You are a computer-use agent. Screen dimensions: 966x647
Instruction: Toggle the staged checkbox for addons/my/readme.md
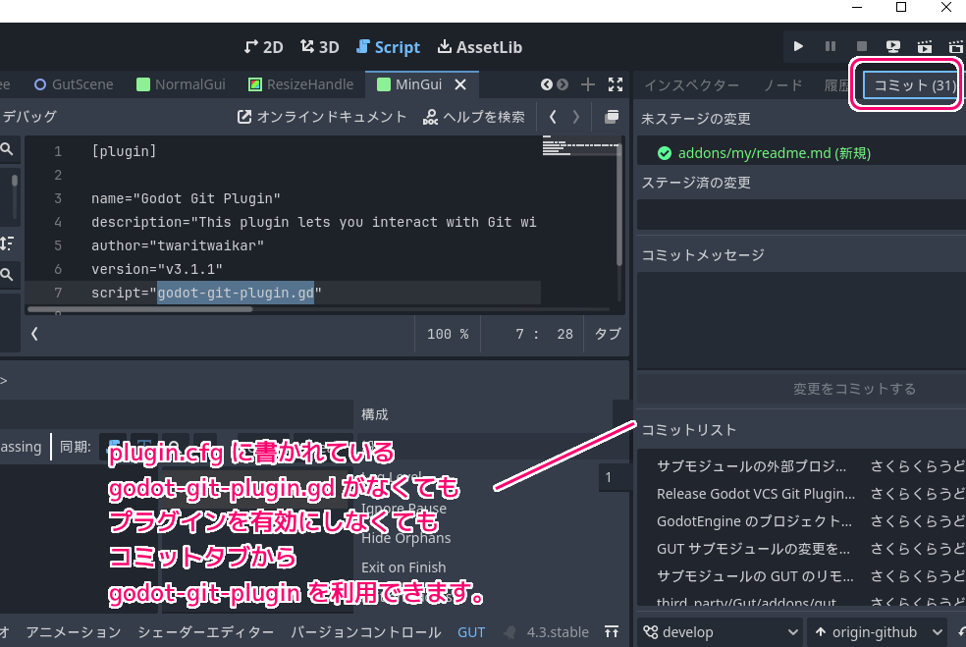point(666,153)
